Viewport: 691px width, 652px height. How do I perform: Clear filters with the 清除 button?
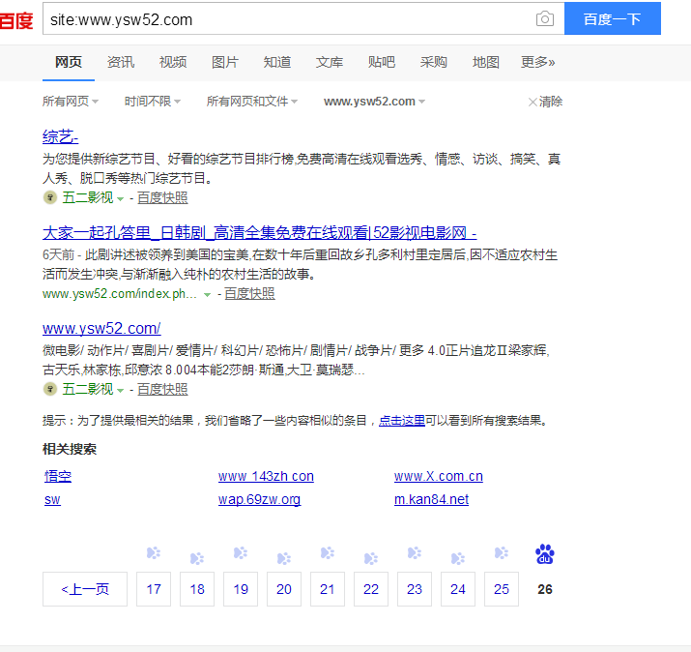click(x=545, y=102)
